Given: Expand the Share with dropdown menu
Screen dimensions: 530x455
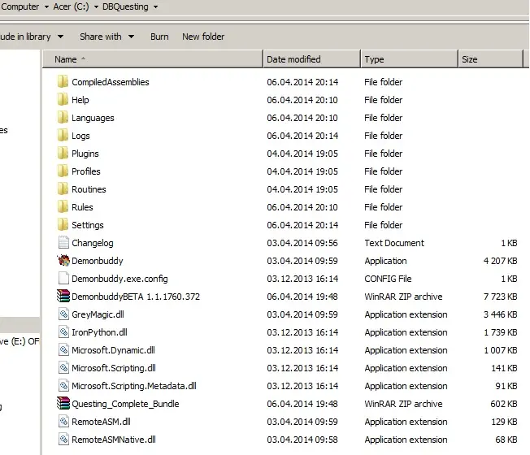Looking at the screenshot, I should 106,37.
